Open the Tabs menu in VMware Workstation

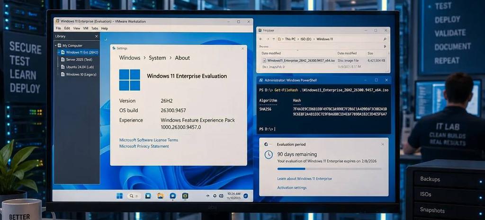point(95,28)
